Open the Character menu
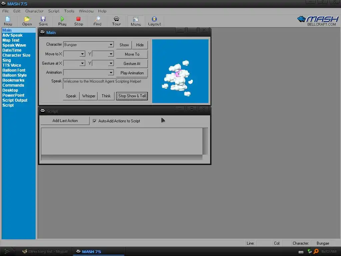341x256 pixels. (x=34, y=11)
